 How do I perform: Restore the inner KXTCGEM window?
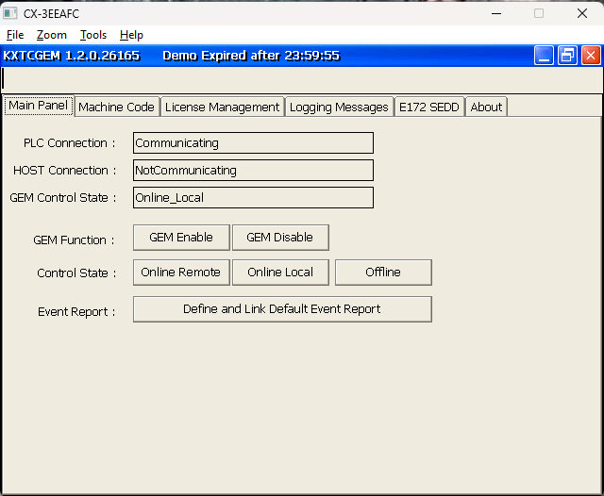coord(567,56)
